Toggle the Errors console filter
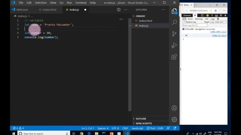Image resolution: width=241 pixels, height=135 pixels. click(x=190, y=19)
